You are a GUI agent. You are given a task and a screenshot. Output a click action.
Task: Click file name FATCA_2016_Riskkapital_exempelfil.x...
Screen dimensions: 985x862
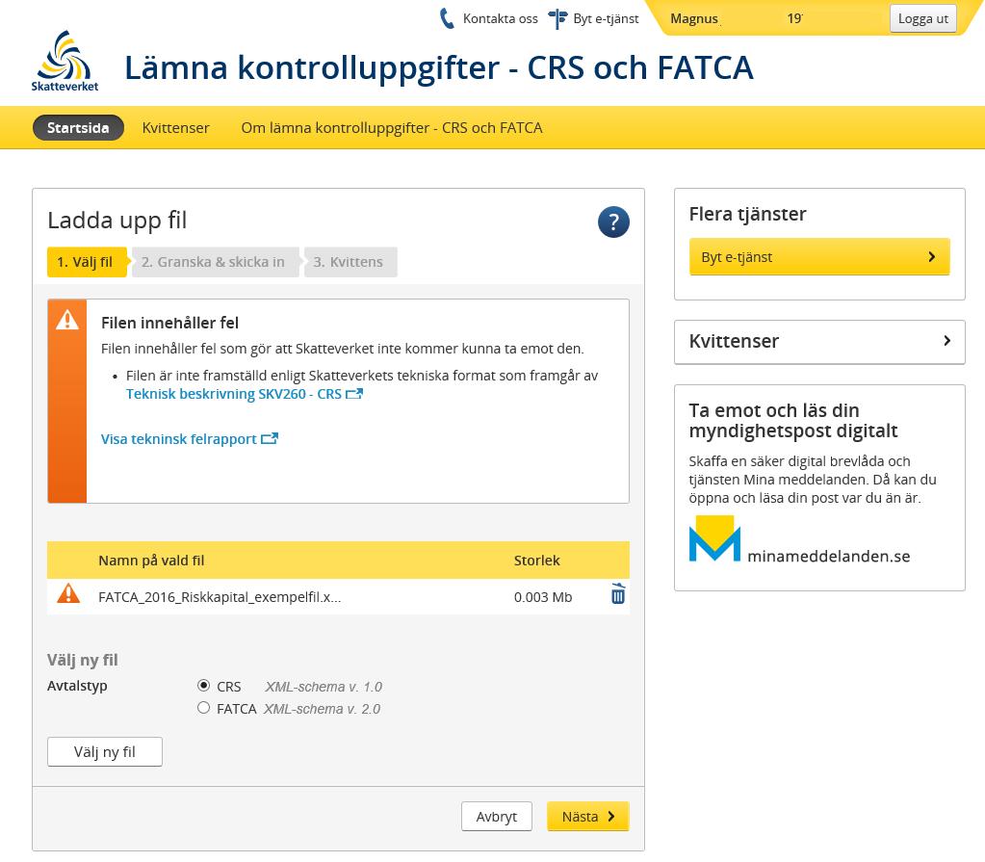coord(220,597)
